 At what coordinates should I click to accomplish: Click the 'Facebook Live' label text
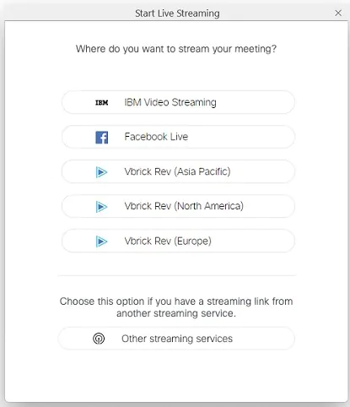[x=156, y=137]
